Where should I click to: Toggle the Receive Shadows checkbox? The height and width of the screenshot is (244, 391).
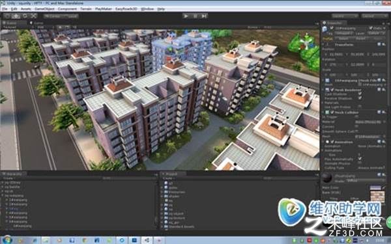[360, 98]
